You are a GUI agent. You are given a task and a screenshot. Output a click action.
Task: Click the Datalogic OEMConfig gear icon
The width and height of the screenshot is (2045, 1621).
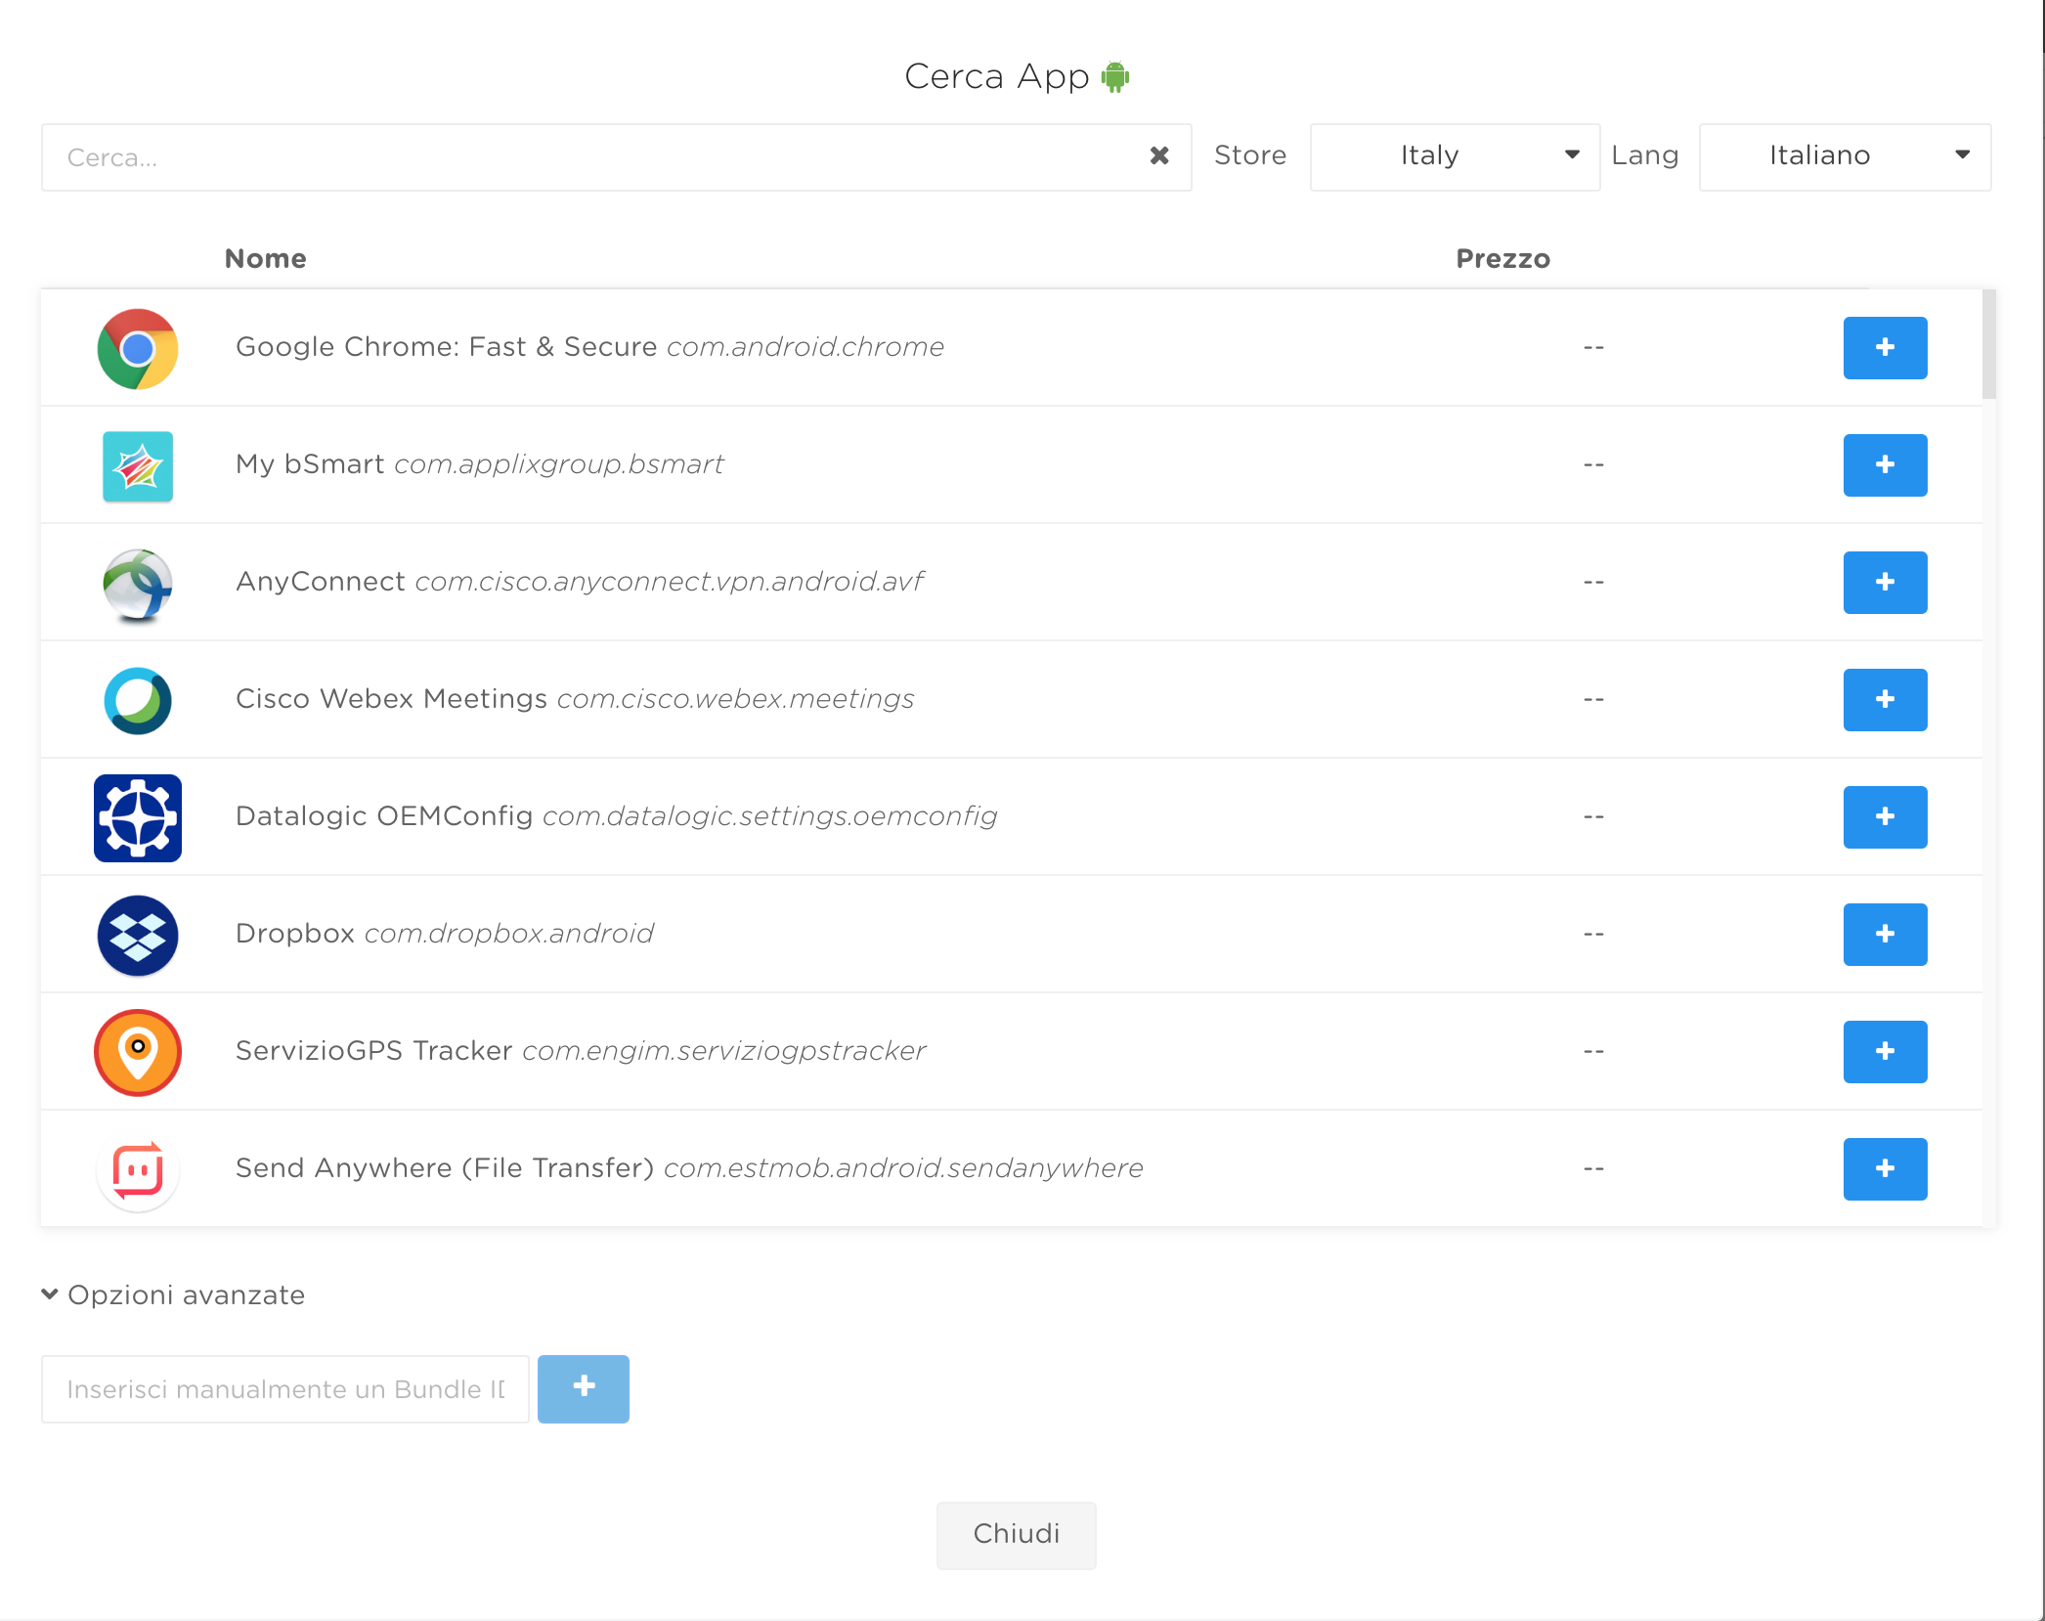[x=138, y=818]
